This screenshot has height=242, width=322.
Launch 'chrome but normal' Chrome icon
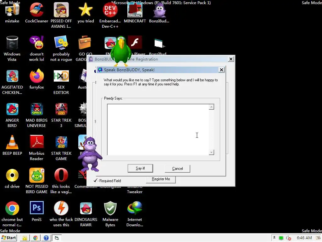coord(12,209)
